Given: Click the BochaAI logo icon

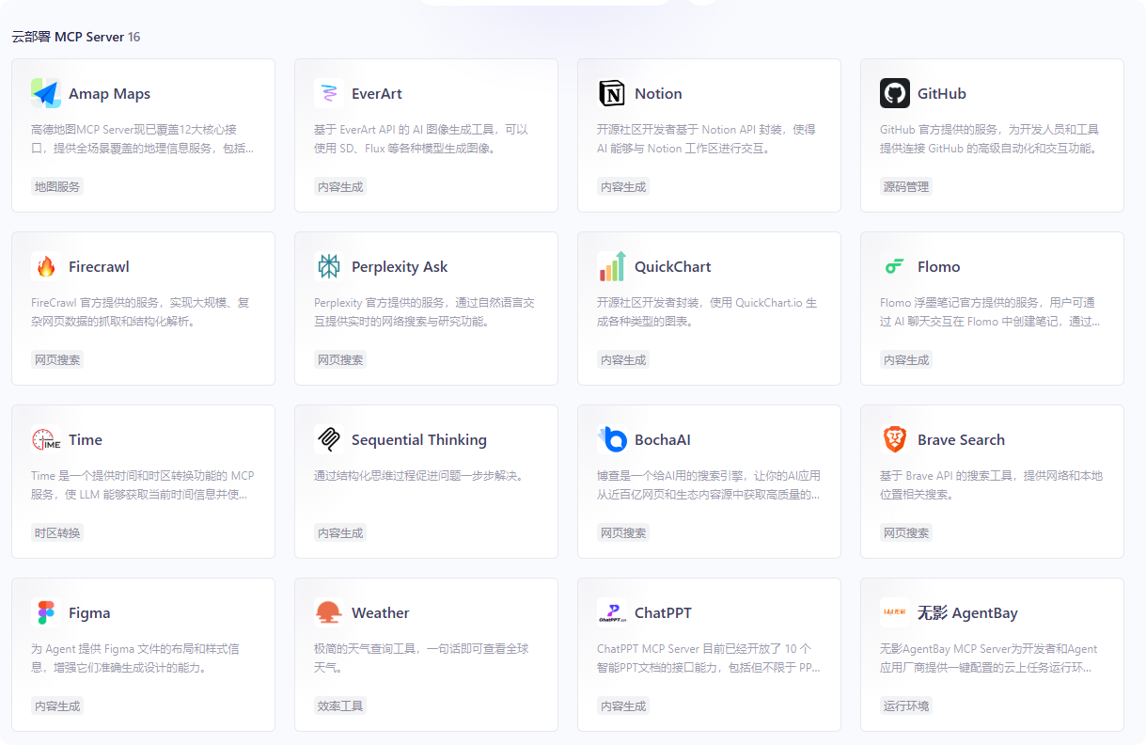Looking at the screenshot, I should 612,439.
